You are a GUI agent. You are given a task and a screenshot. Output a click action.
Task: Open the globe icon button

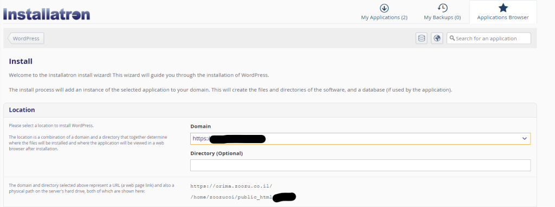coord(437,38)
